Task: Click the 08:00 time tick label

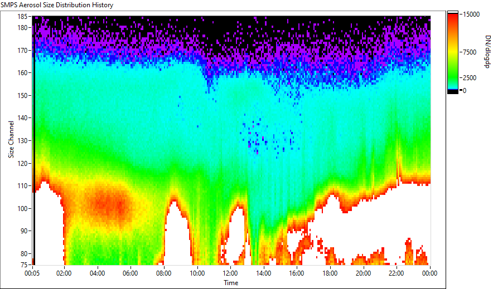Action: point(163,273)
